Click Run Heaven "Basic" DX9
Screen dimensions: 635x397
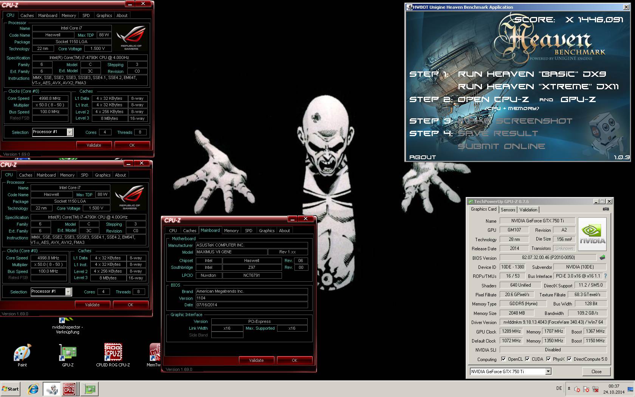[x=532, y=74]
